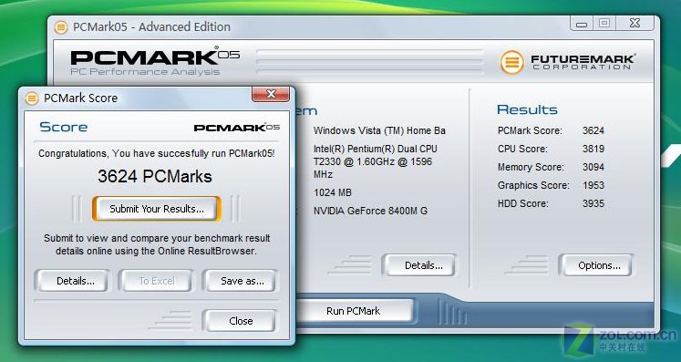
Task: Click 'PCMark05 - Advanced Edition' title text
Action: 151,27
